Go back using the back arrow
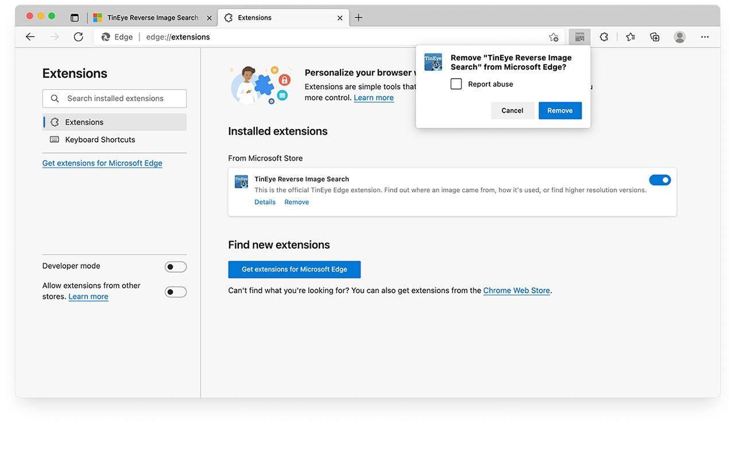The image size is (735, 459). pyautogui.click(x=30, y=37)
